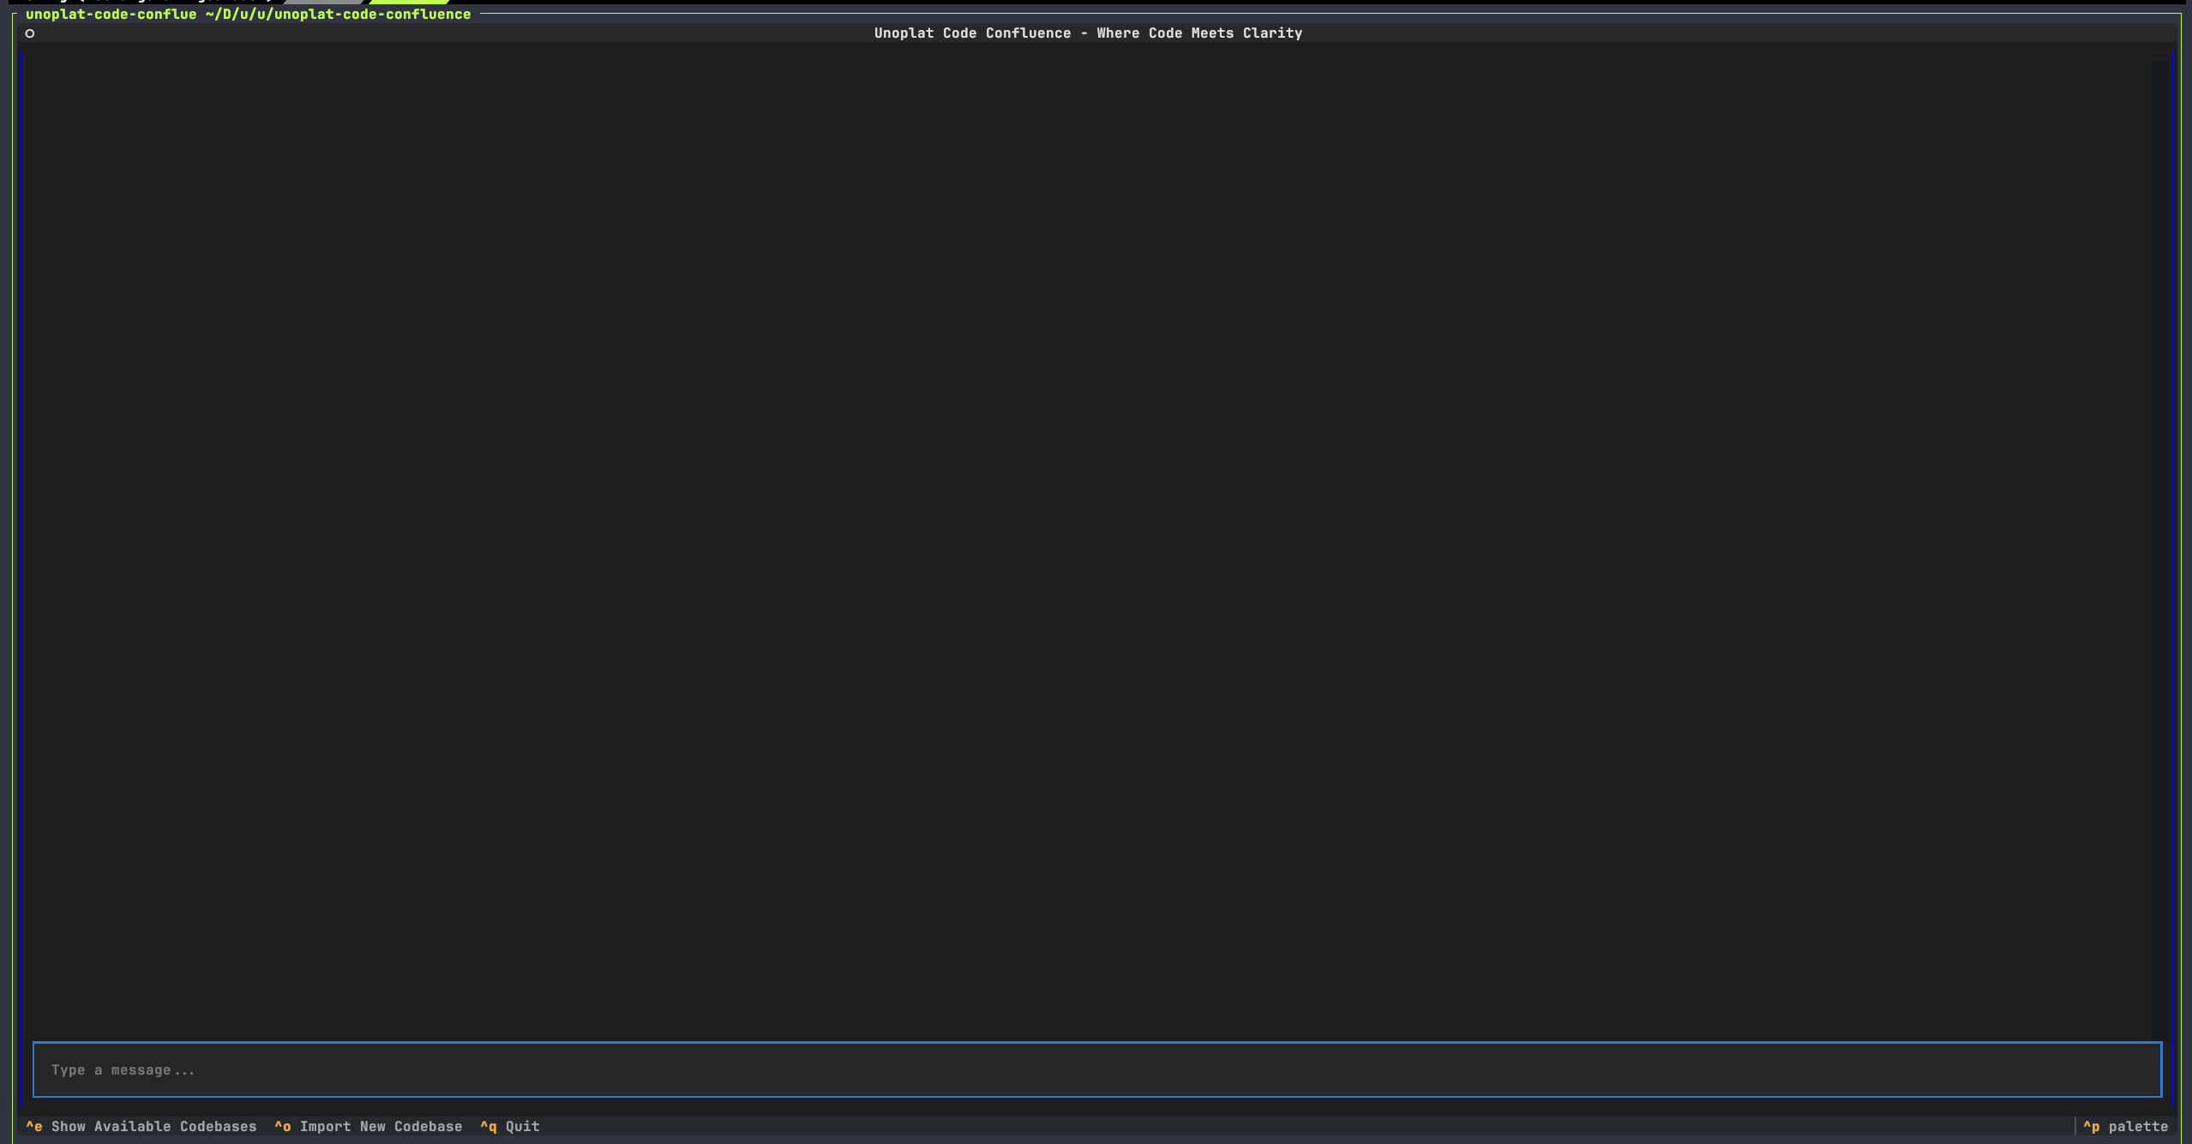The image size is (2192, 1144).
Task: Show Available Codebases footer shortcut
Action: pos(141,1126)
